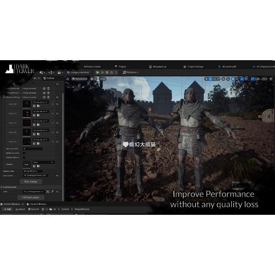This screenshot has width=275, height=275.
Task: Select the MergedMeshes breadcrumb folder
Action: click(x=82, y=209)
